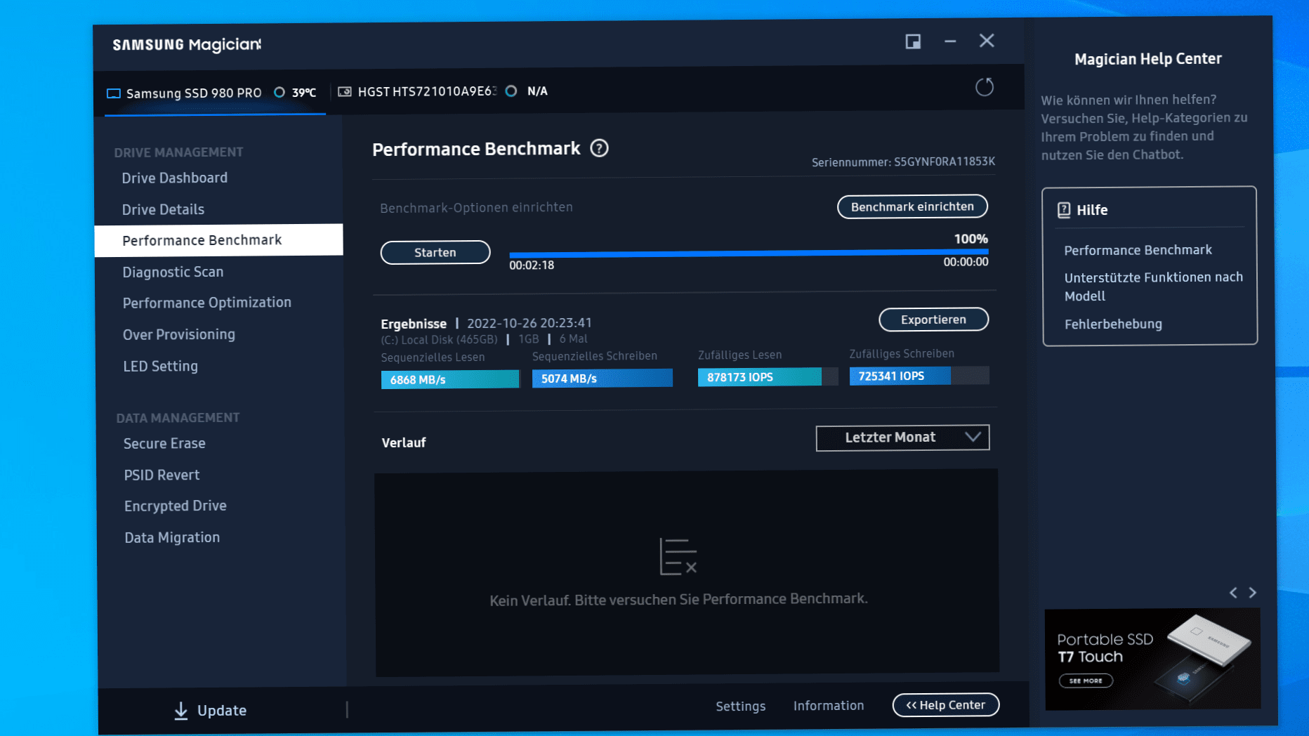Open Diagnostic Scan
Image resolution: width=1309 pixels, height=736 pixels.
[173, 272]
